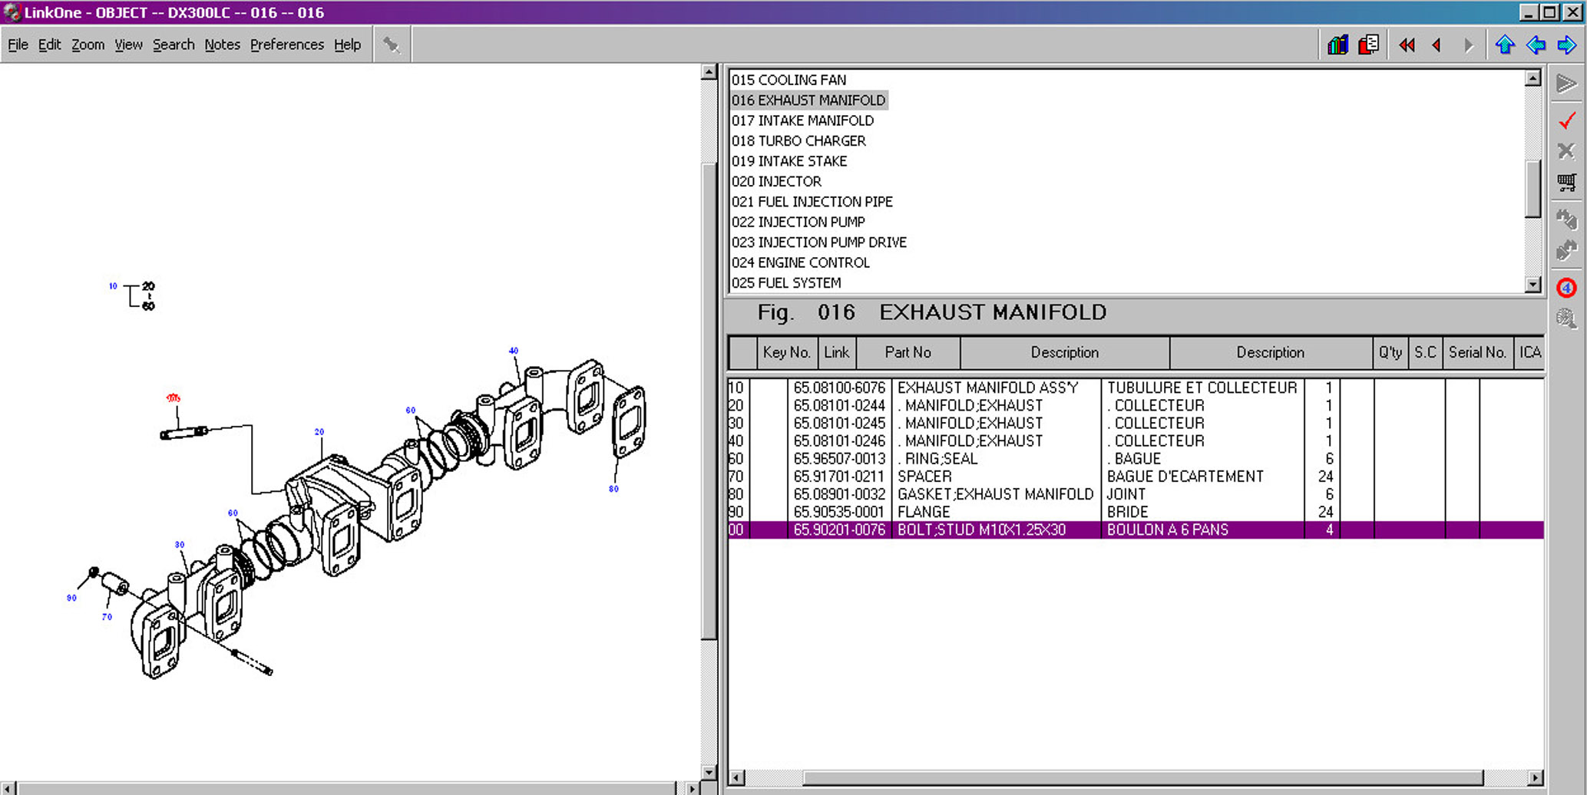
Task: Click the Part No column header
Action: 908,352
